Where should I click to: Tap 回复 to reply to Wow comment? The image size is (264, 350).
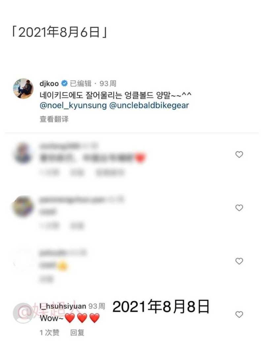click(x=77, y=332)
